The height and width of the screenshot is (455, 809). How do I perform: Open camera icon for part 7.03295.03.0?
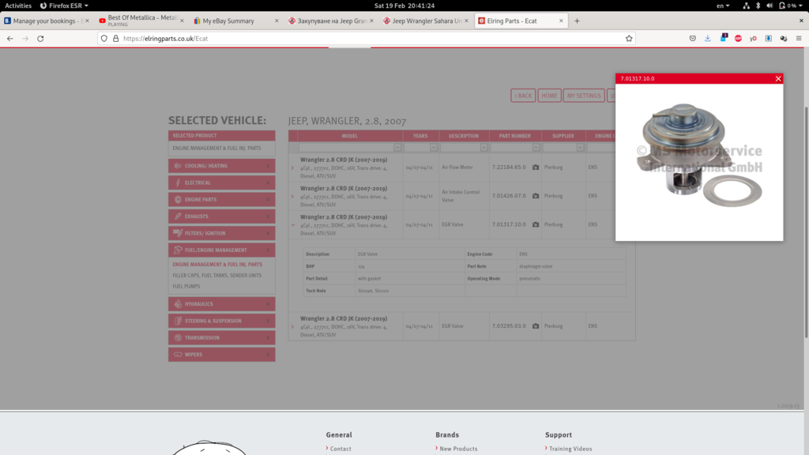[x=536, y=326]
